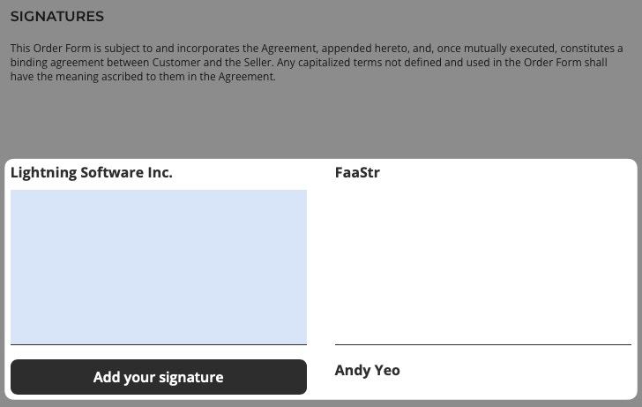Click the line starting "have the meaning ascribed"
Image resolution: width=642 pixels, height=407 pixels.
click(x=143, y=77)
